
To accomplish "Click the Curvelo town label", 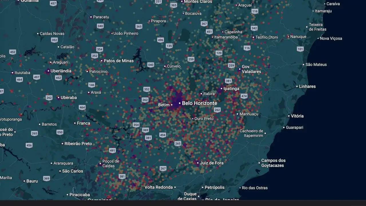I will [x=174, y=66].
